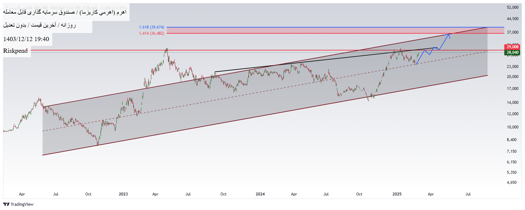Click the 7,150 price axis label
This screenshot has height=210, width=525.
(511, 151)
